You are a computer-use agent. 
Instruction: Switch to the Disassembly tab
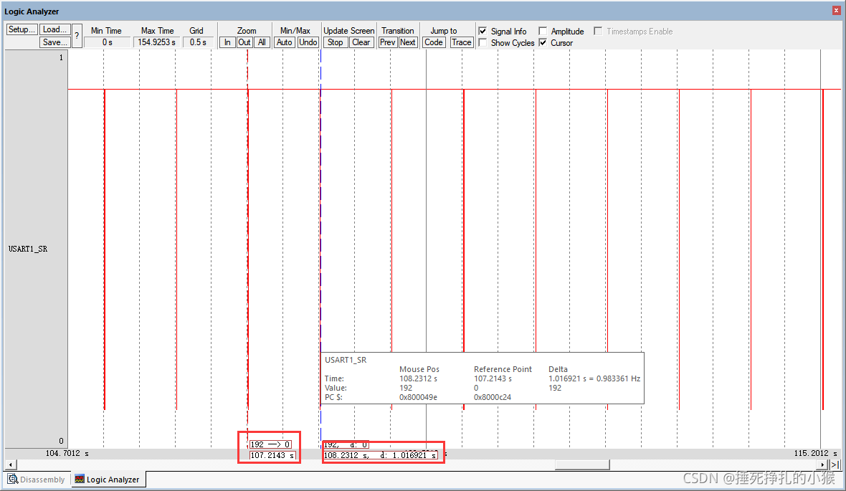37,479
